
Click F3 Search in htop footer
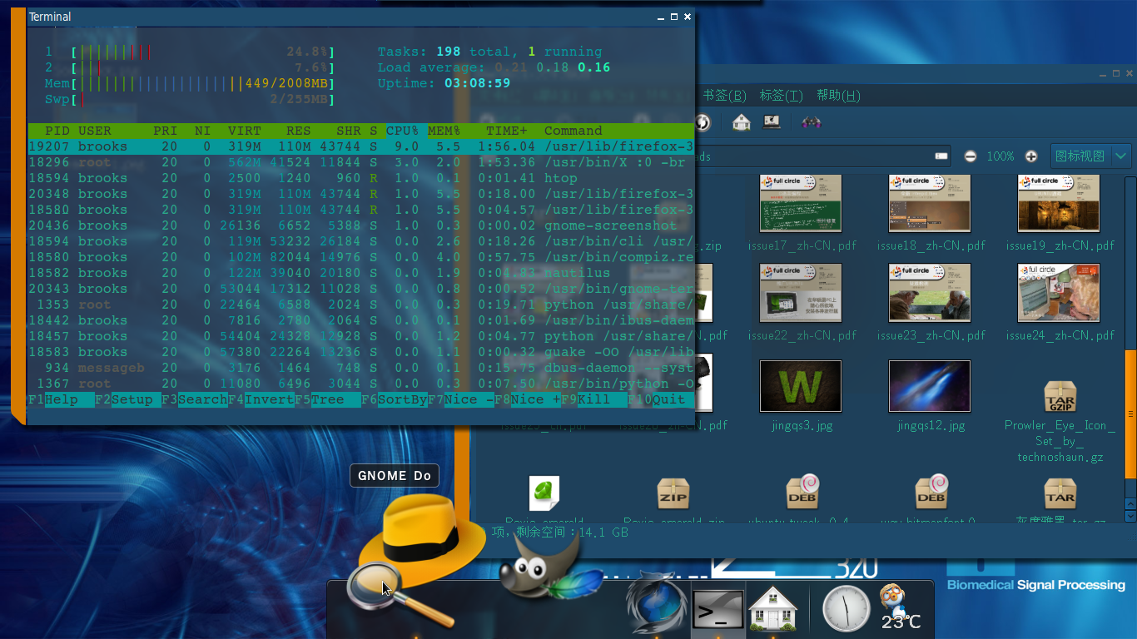[195, 399]
